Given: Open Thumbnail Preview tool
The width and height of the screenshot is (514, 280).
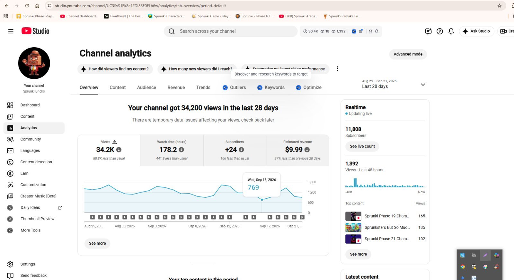Looking at the screenshot, I should [x=34, y=219].
